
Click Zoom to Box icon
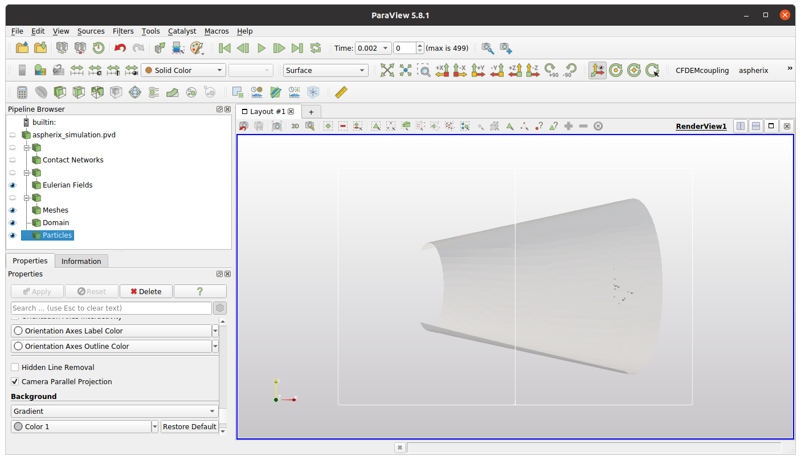coord(424,70)
